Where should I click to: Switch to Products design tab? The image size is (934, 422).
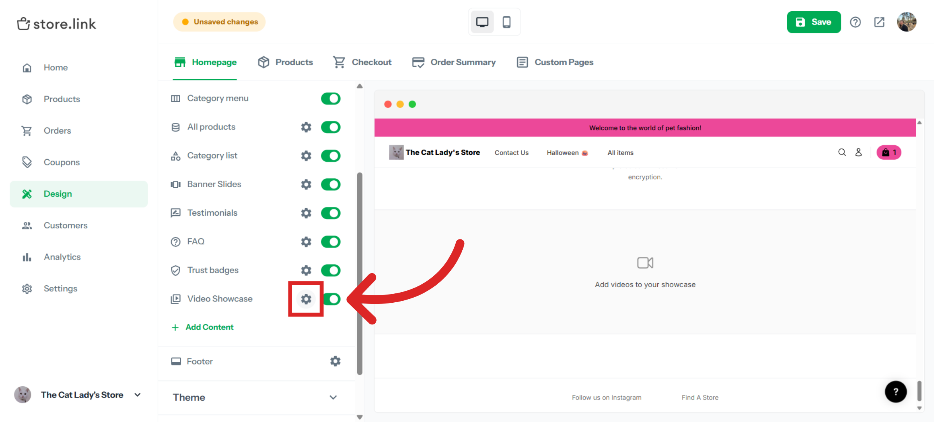pos(285,62)
